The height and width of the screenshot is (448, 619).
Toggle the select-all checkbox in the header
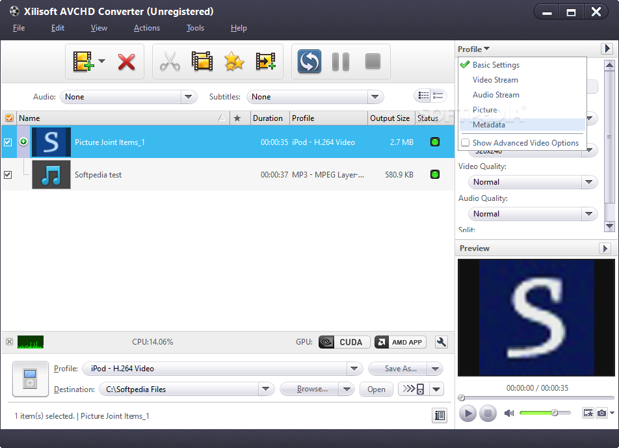pos(9,118)
